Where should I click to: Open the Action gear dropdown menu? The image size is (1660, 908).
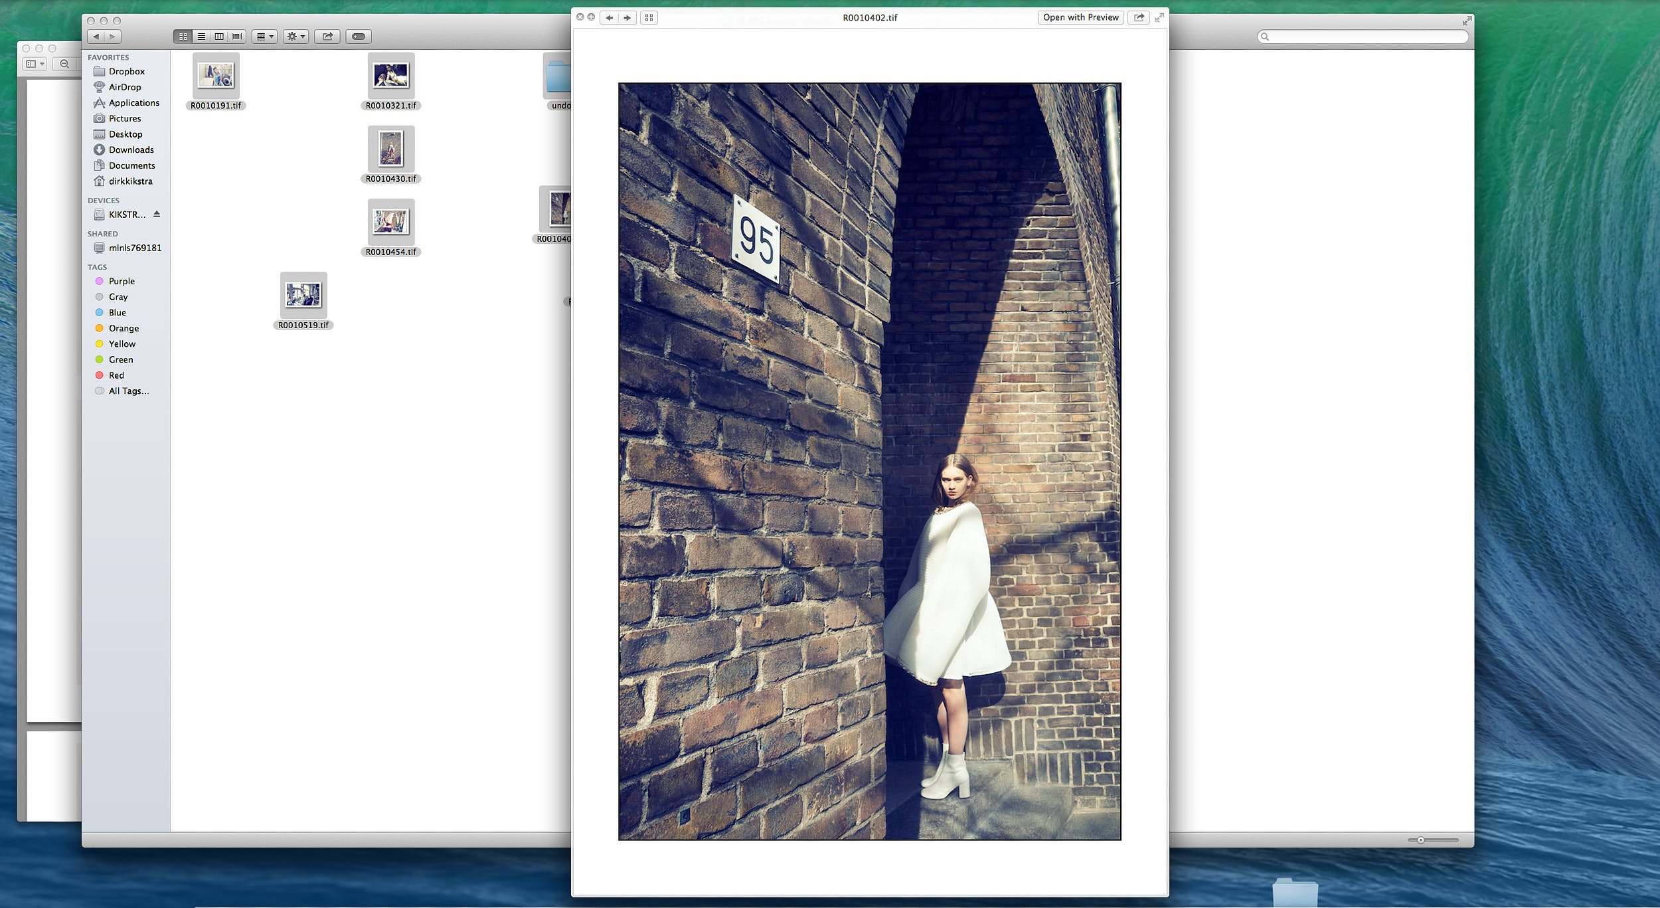[295, 37]
